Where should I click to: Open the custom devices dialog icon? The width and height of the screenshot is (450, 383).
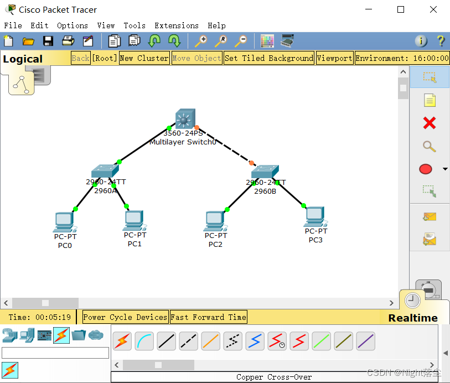(x=287, y=41)
